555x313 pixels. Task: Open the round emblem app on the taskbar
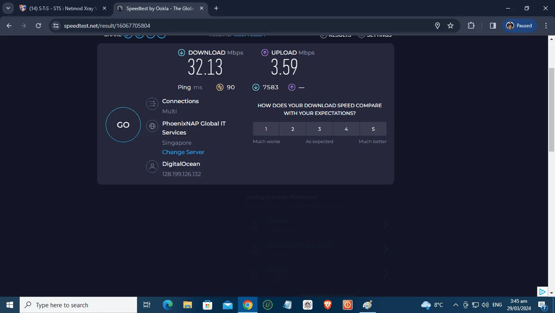pos(307,305)
